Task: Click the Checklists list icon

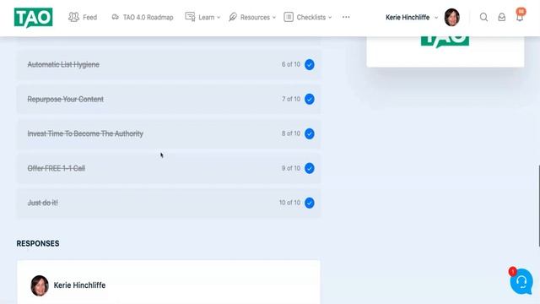Action: (289, 17)
